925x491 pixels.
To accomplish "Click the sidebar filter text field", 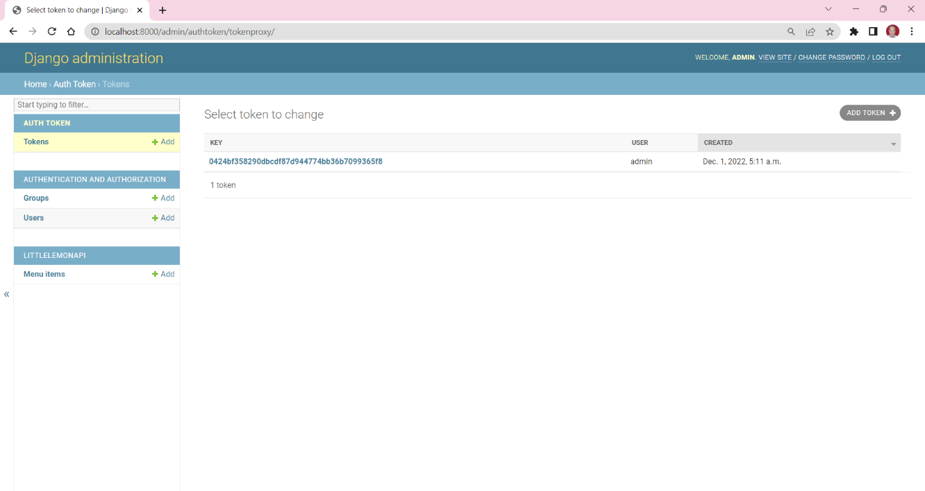I will coord(97,105).
